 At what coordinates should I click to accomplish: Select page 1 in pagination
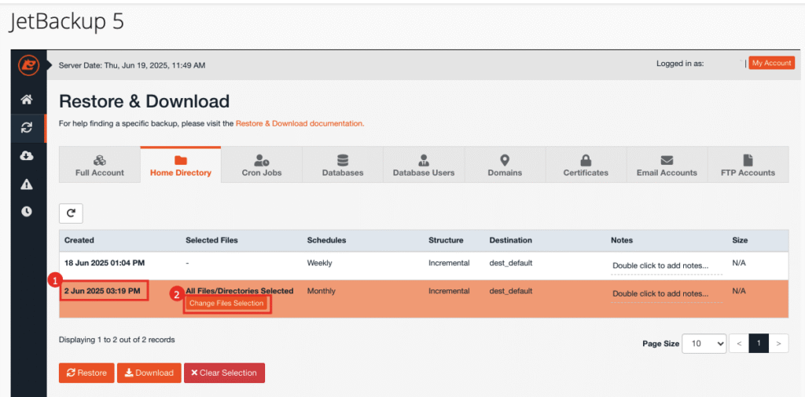pyautogui.click(x=759, y=344)
